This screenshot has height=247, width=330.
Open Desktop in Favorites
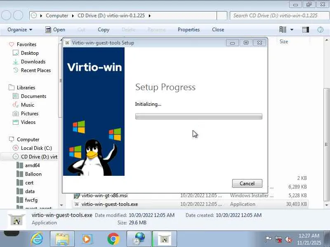30,53
